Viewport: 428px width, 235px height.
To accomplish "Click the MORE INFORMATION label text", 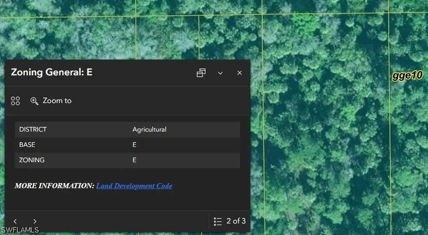I will coord(54,186).
